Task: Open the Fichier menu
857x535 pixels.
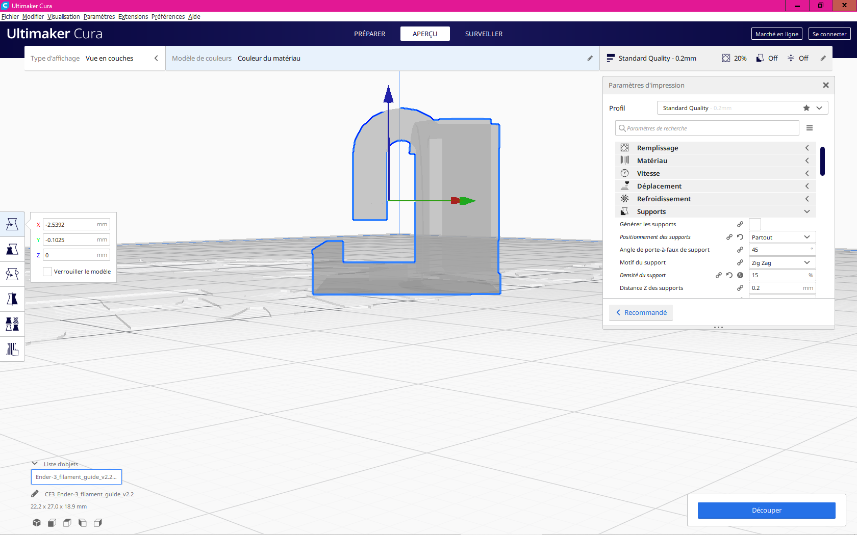Action: [10, 16]
